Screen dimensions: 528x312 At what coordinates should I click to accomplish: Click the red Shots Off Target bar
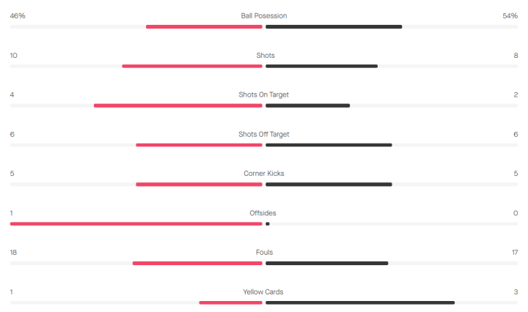click(199, 145)
